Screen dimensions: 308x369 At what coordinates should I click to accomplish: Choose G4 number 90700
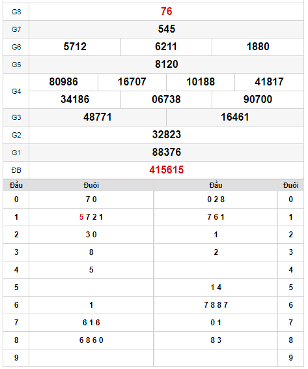pyautogui.click(x=258, y=99)
